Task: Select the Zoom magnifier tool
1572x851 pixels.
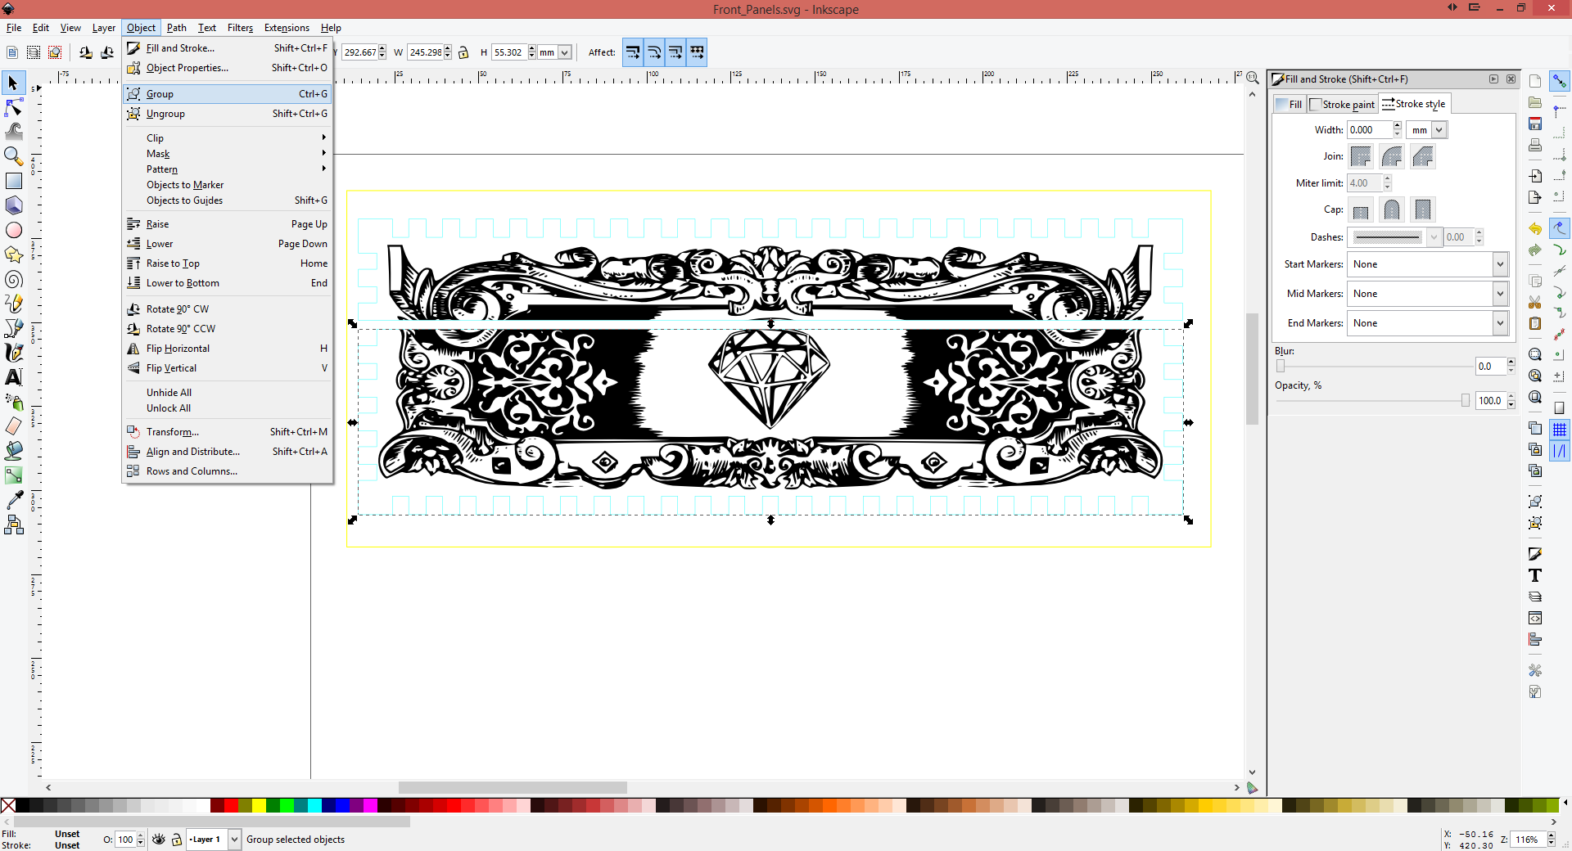Action: tap(13, 156)
